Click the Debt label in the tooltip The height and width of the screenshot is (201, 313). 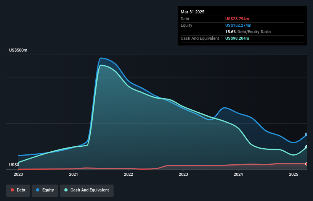185,19
